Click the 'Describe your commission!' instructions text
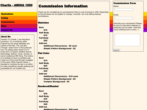The width and height of the screenshot is (147, 110). [127, 27]
